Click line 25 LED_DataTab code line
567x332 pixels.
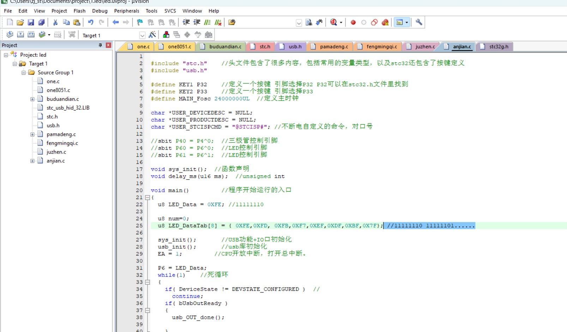[x=270, y=225]
